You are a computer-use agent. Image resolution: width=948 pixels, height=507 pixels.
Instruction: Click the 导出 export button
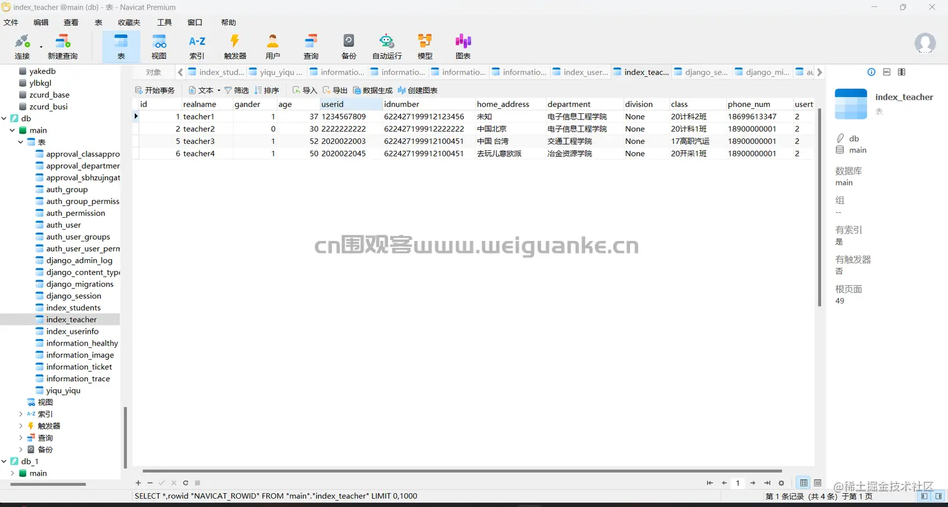[x=335, y=90]
